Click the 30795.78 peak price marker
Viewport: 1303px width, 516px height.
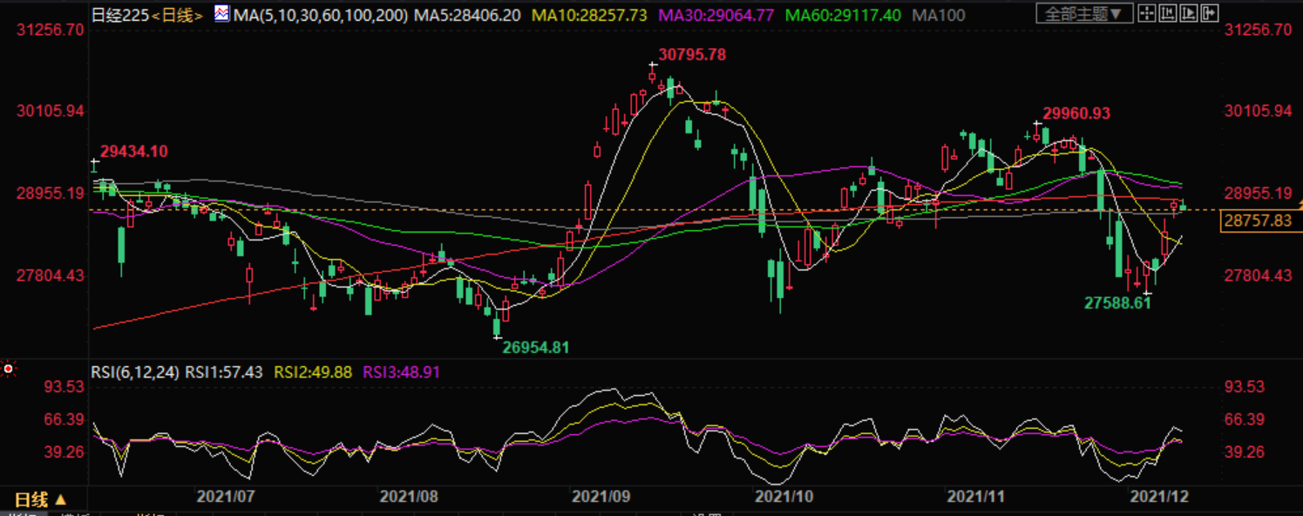click(692, 54)
